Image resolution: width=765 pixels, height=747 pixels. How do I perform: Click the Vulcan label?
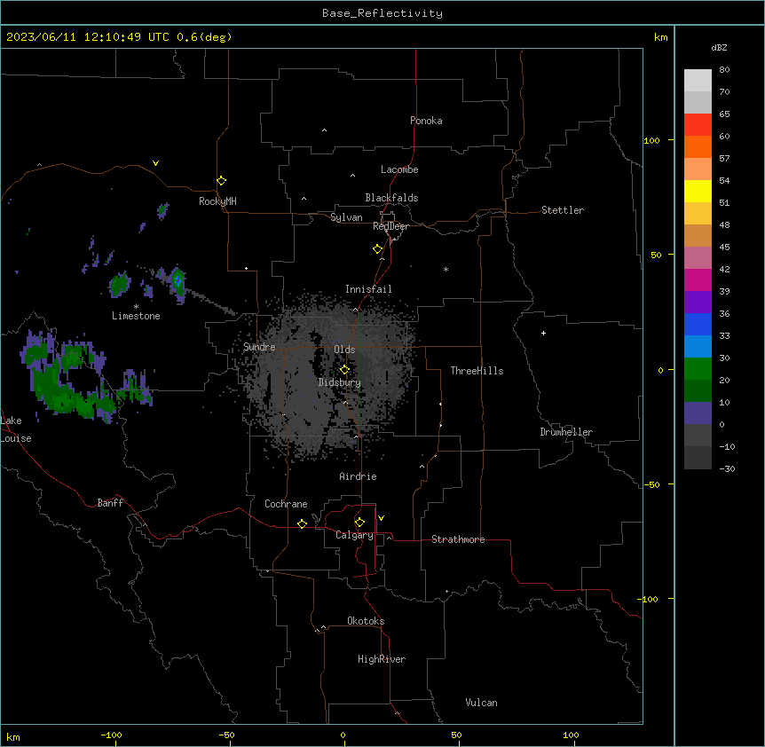pos(481,703)
